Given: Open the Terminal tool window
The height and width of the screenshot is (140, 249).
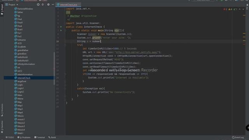Looking at the screenshot, I should pos(40,137).
